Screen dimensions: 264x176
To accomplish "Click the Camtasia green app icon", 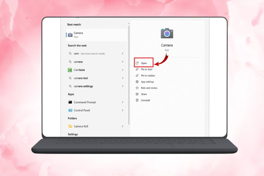I will pos(70,70).
